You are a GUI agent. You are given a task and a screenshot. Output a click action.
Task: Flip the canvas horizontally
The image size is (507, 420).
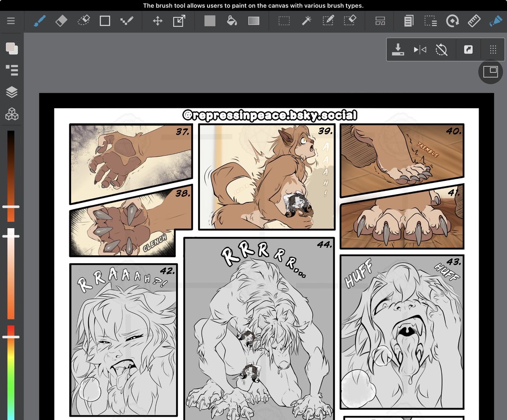[420, 50]
